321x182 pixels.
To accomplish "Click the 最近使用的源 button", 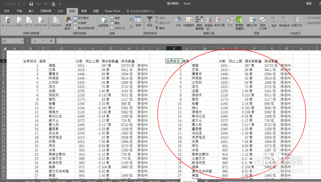I will (x=84, y=28).
